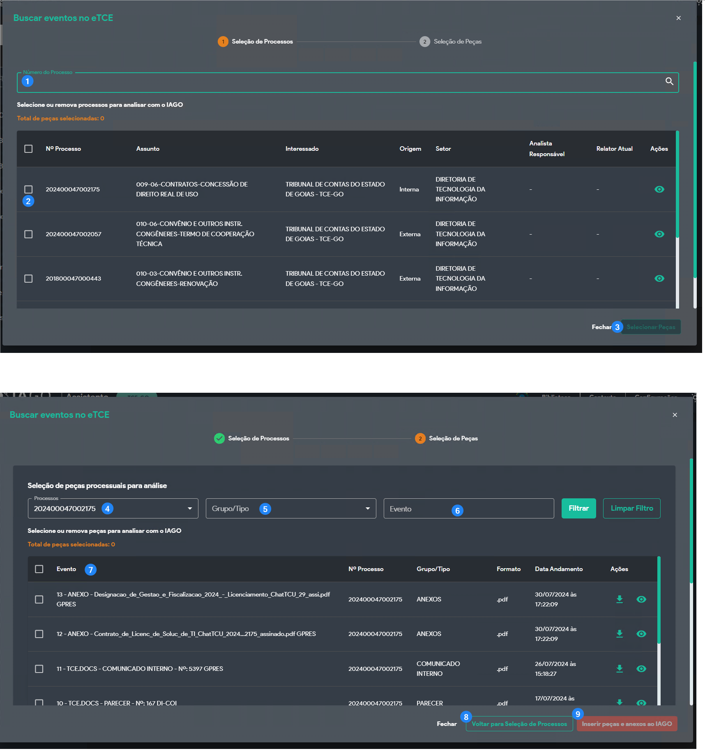This screenshot has height=751, width=705.
Task: View details of process 202400047002175
Action: click(x=659, y=189)
